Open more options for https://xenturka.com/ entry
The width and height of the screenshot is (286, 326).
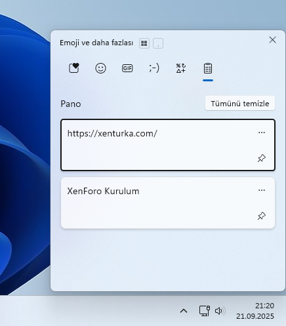coord(262,132)
